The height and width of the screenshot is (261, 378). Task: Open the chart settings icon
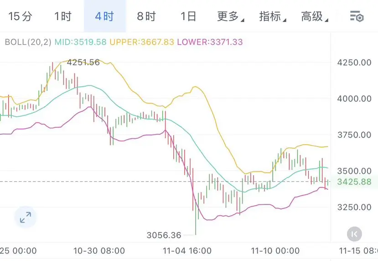coord(357,17)
